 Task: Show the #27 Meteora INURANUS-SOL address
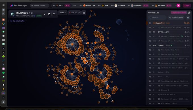150,36
